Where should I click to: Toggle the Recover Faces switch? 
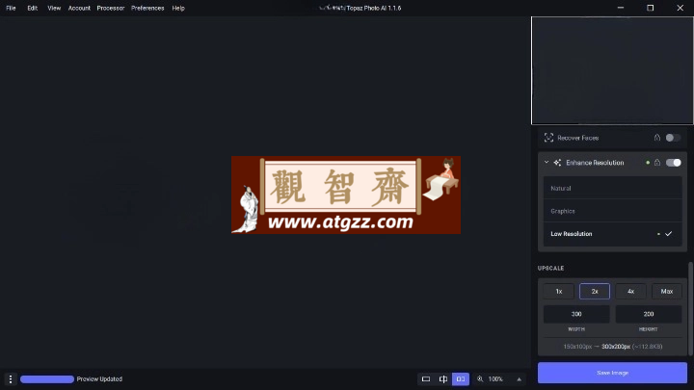coord(673,138)
